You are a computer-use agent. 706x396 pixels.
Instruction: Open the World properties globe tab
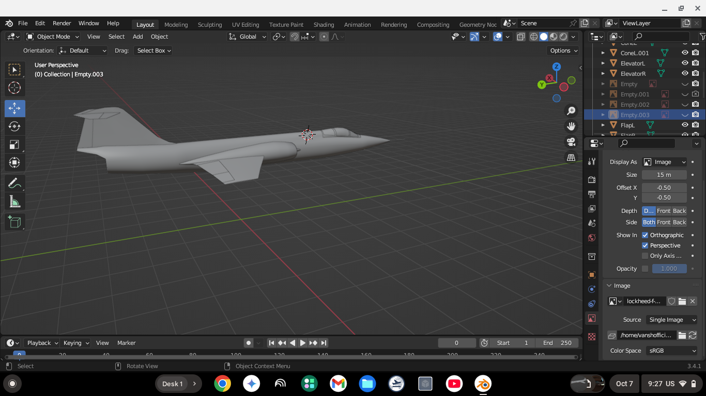coord(592,238)
